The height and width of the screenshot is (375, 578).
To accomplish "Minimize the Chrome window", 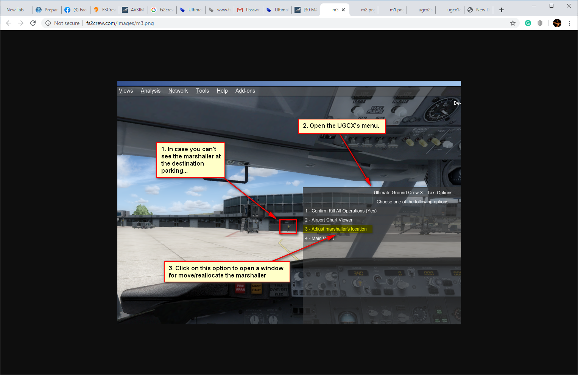I will pyautogui.click(x=534, y=6).
